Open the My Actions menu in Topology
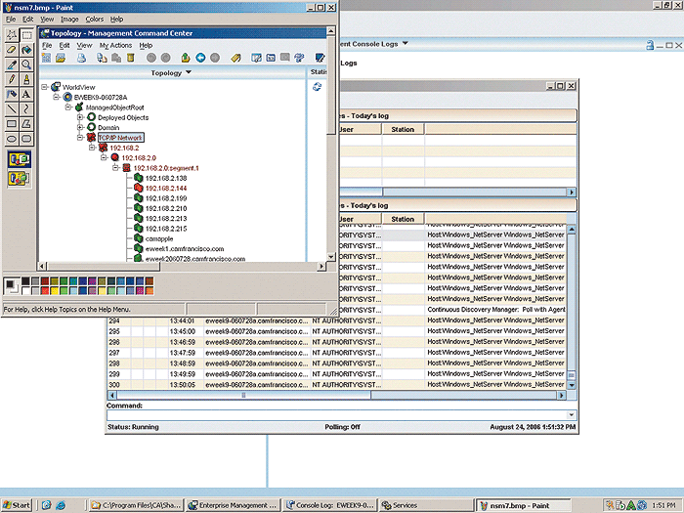Image resolution: width=684 pixels, height=513 pixels. 115,45
